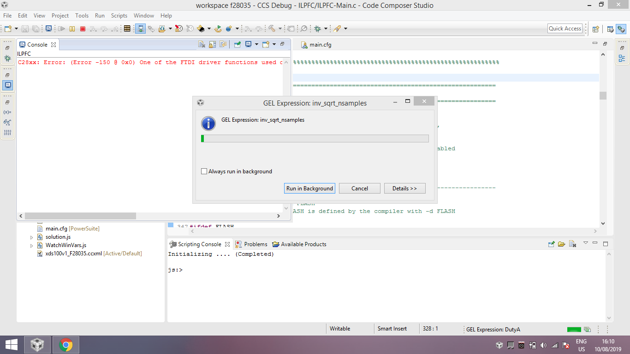This screenshot has width=630, height=354.
Task: Click the green bug Debug icon in toolbar
Action: click(317, 29)
